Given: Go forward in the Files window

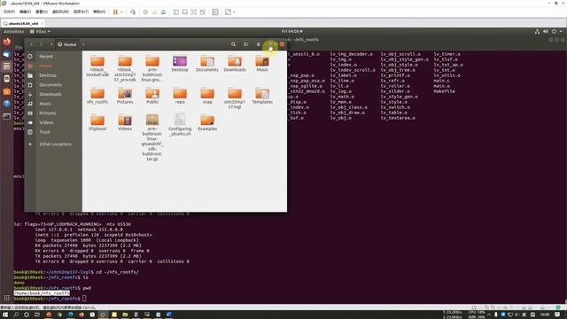Looking at the screenshot, I should [x=41, y=44].
